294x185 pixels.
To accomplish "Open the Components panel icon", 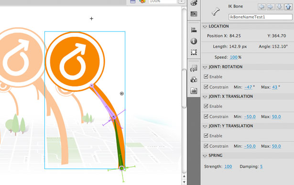I will tap(194, 79).
